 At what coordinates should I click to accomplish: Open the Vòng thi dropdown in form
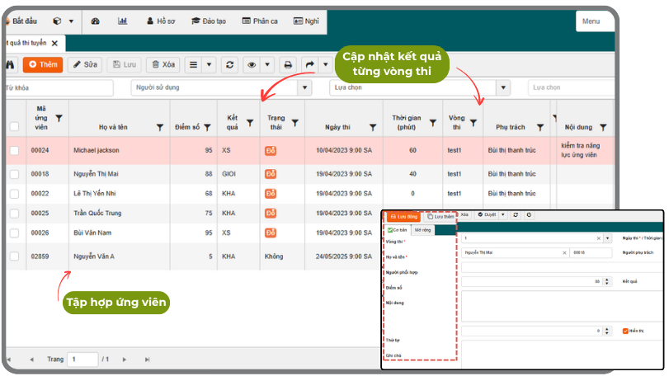click(608, 238)
